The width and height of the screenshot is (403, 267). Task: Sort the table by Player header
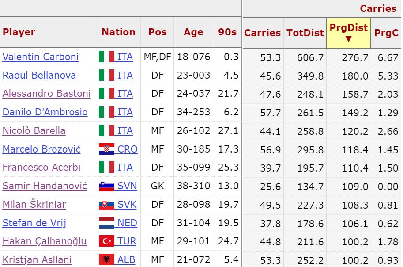[x=19, y=32]
